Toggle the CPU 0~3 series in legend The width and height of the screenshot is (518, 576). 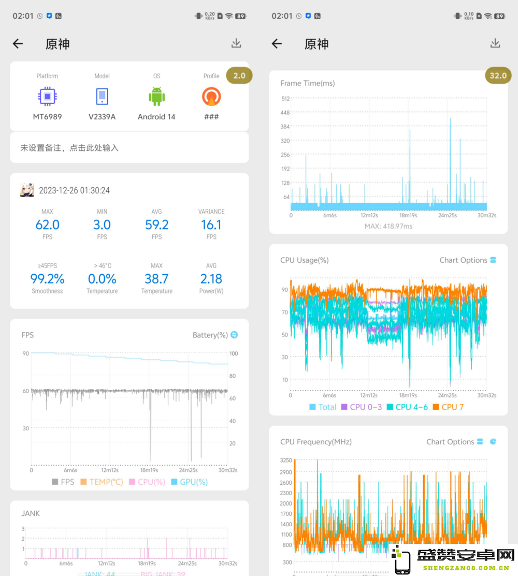pyautogui.click(x=362, y=407)
